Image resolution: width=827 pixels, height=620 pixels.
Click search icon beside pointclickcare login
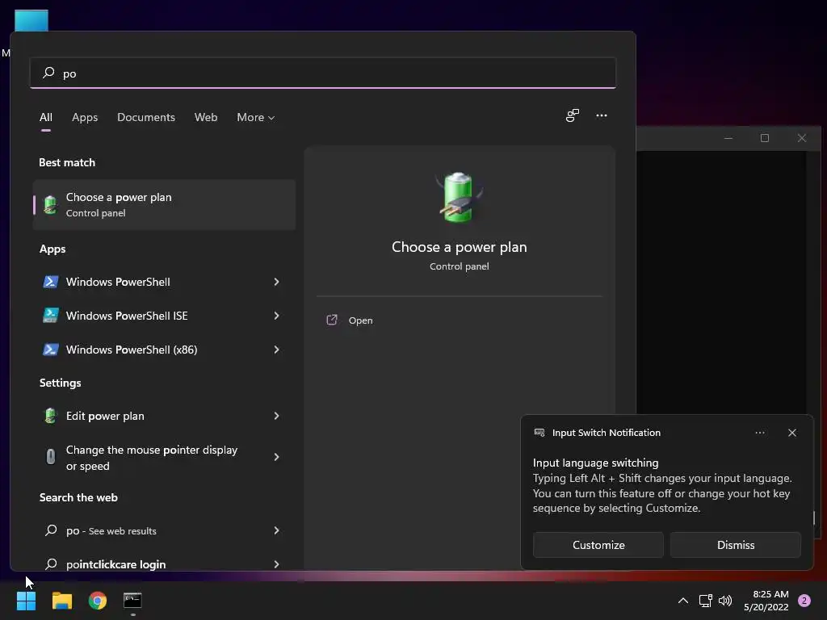click(x=51, y=563)
